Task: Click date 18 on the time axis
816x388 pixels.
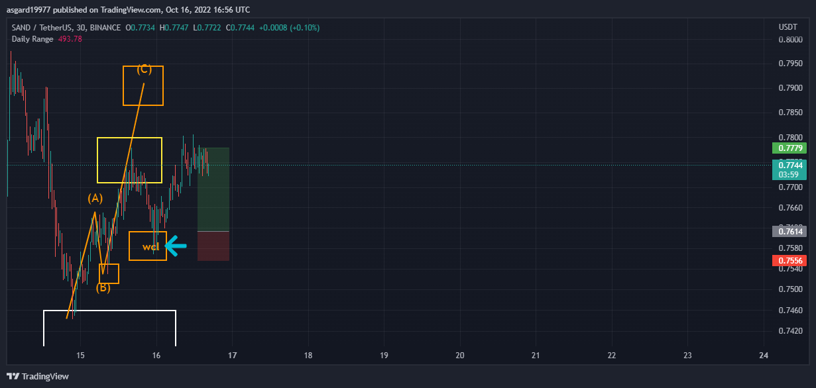Action: pos(308,356)
